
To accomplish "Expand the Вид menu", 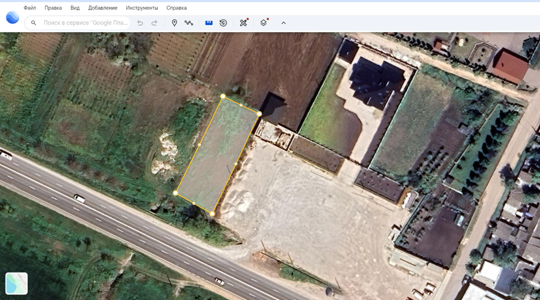I will [75, 8].
